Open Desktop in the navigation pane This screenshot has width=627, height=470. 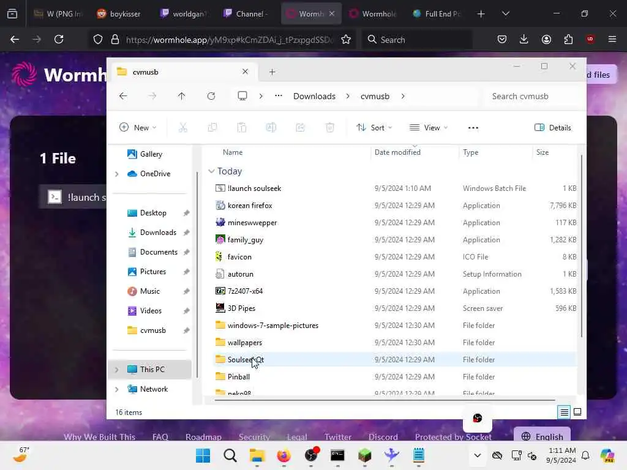pos(152,213)
